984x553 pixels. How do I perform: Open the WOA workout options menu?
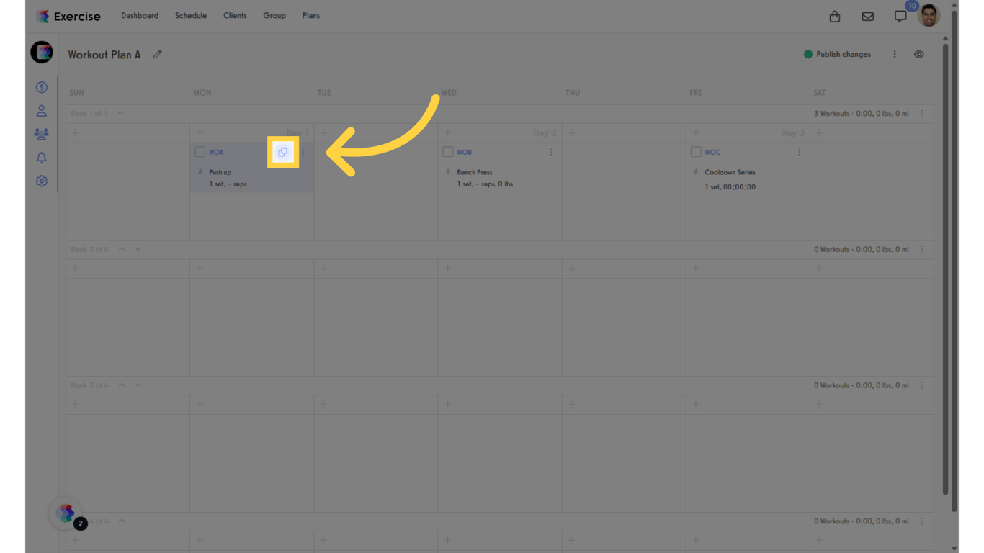point(303,152)
